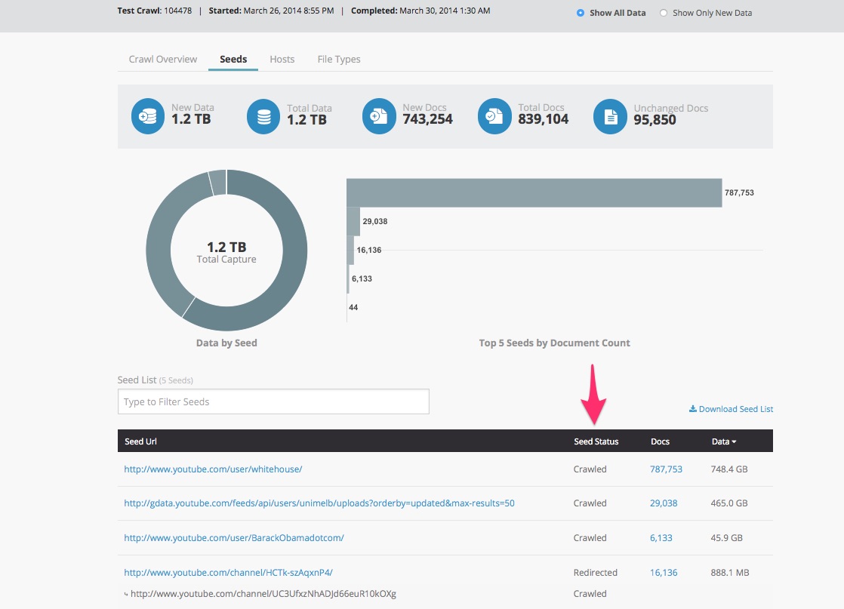Open the youtube.com/user/whitehouse seed link
Screen dimensions: 844x609
pyautogui.click(x=213, y=469)
